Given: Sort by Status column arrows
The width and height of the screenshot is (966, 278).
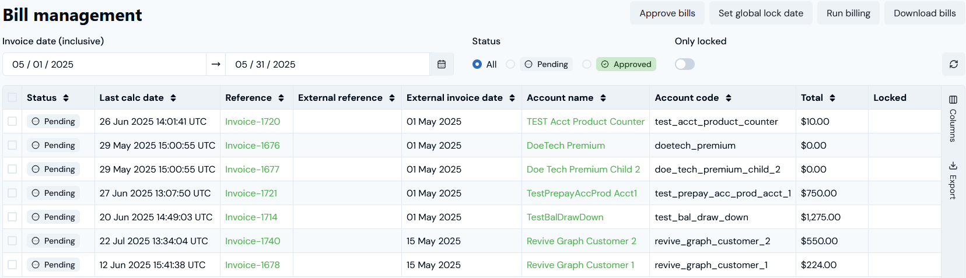Looking at the screenshot, I should (x=66, y=98).
